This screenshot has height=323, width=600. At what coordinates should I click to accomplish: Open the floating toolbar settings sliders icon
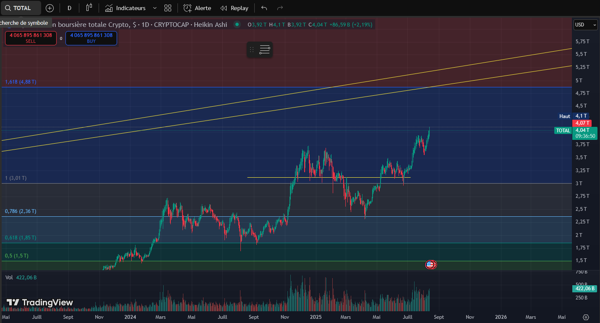(265, 50)
